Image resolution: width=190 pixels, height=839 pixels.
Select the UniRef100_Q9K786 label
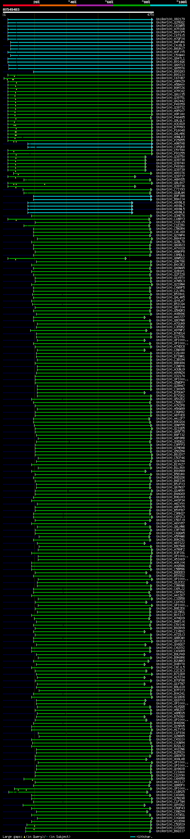170,261
